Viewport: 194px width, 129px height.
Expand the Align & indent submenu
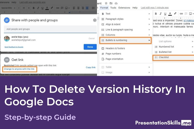click(126, 24)
